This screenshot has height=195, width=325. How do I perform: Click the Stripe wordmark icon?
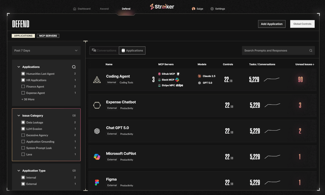[179, 85]
